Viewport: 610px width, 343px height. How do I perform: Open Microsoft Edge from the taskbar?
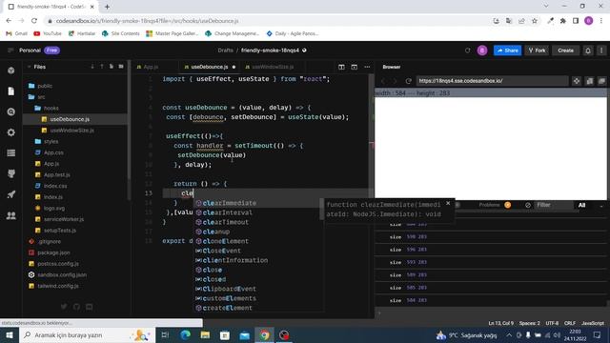click(185, 334)
